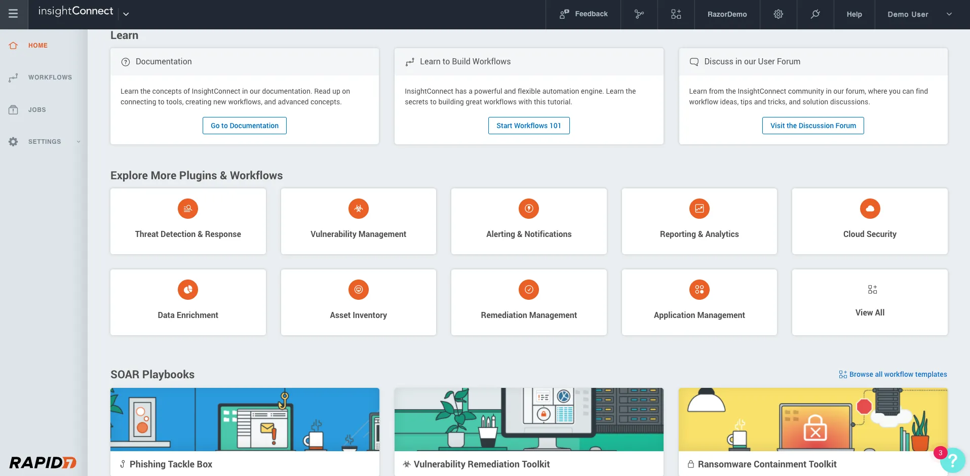Open WORKFLOWS in the sidebar
Screen dimensions: 970x476
[x=50, y=77]
